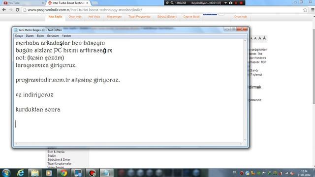The width and height of the screenshot is (315, 177).
Task: Pause the screen recording
Action: (236, 3)
